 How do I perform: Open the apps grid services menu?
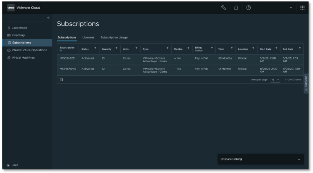click(302, 8)
